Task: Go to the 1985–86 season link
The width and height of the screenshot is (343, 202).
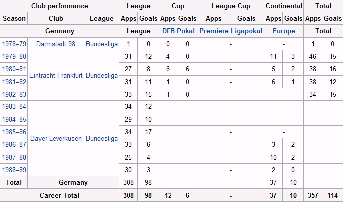Action: 14,132
